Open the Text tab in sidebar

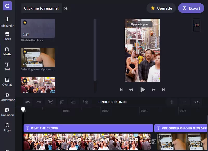click(x=7, y=67)
